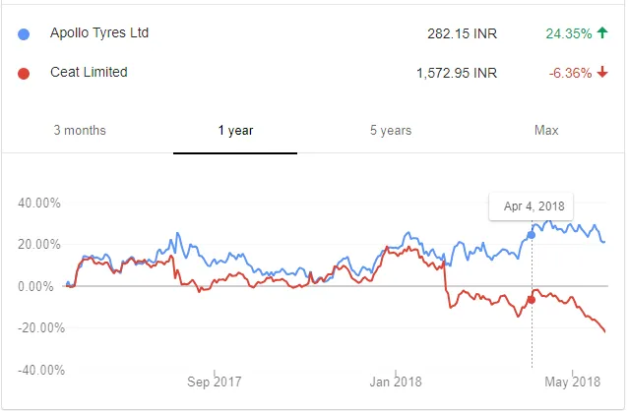Image resolution: width=628 pixels, height=411 pixels.
Task: Click the 24.35% gain percentage
Action: [x=569, y=33]
